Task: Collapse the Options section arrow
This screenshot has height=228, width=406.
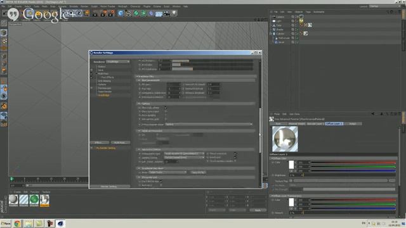Action: pos(139,104)
